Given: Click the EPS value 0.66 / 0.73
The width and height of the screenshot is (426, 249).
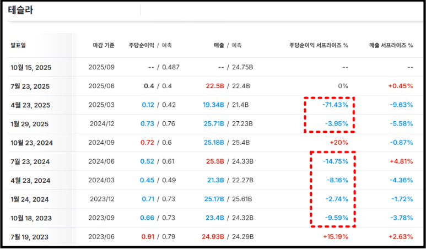Looking at the screenshot, I should (158, 218).
